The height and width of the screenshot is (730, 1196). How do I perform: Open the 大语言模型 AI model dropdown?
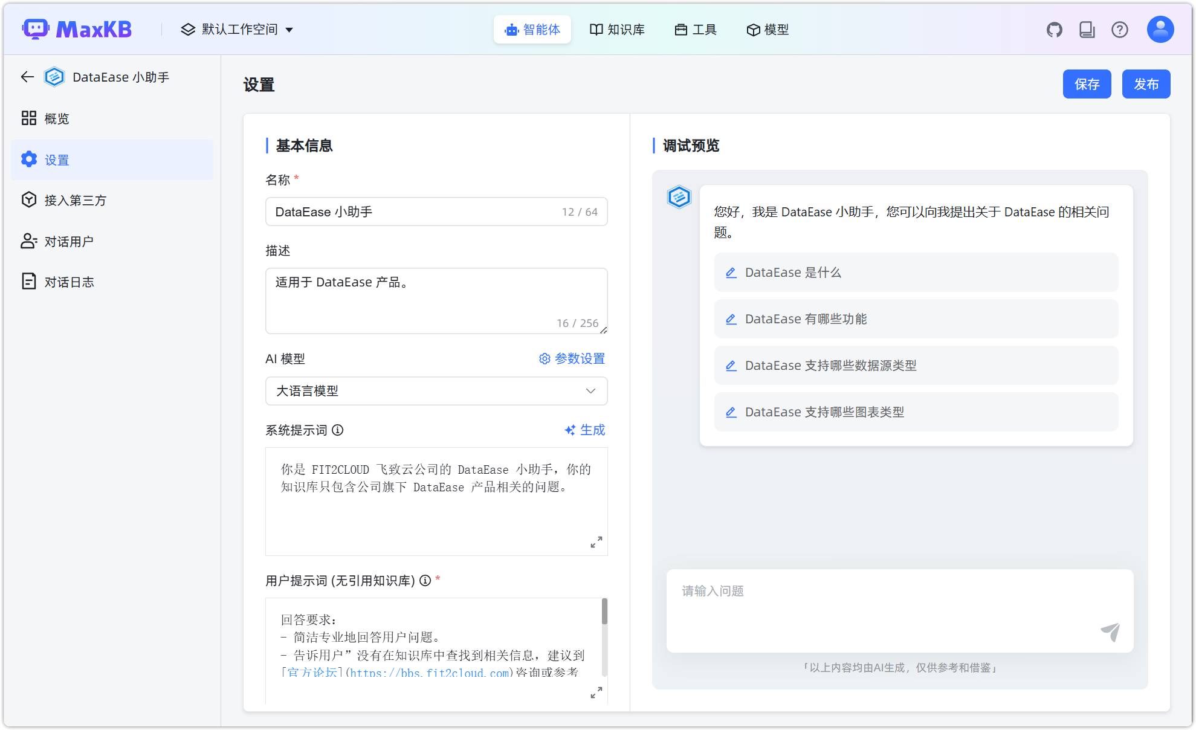click(436, 391)
